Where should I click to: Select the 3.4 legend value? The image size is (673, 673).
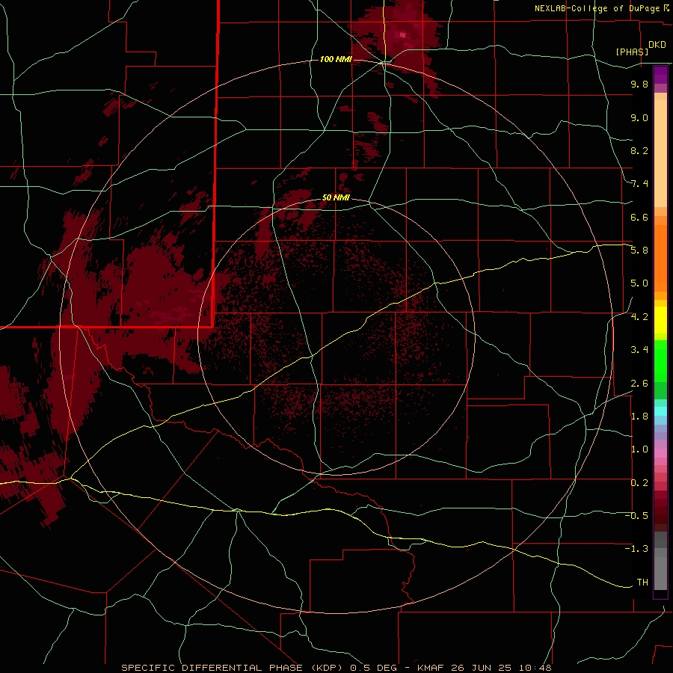coord(639,350)
